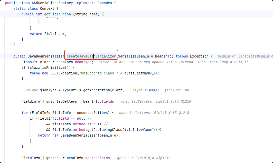Click the 'for (FieldInfo fieldInfo' loop line
This screenshot has width=273, height=163.
(68, 113)
